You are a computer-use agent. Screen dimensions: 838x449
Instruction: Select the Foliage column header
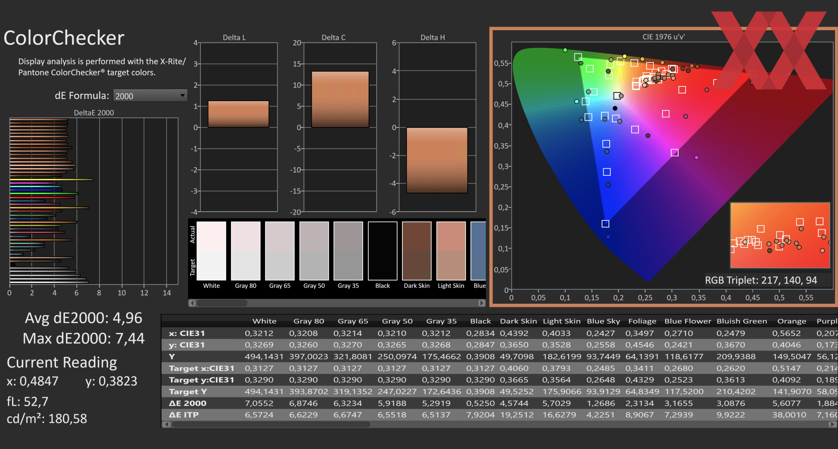(x=642, y=321)
